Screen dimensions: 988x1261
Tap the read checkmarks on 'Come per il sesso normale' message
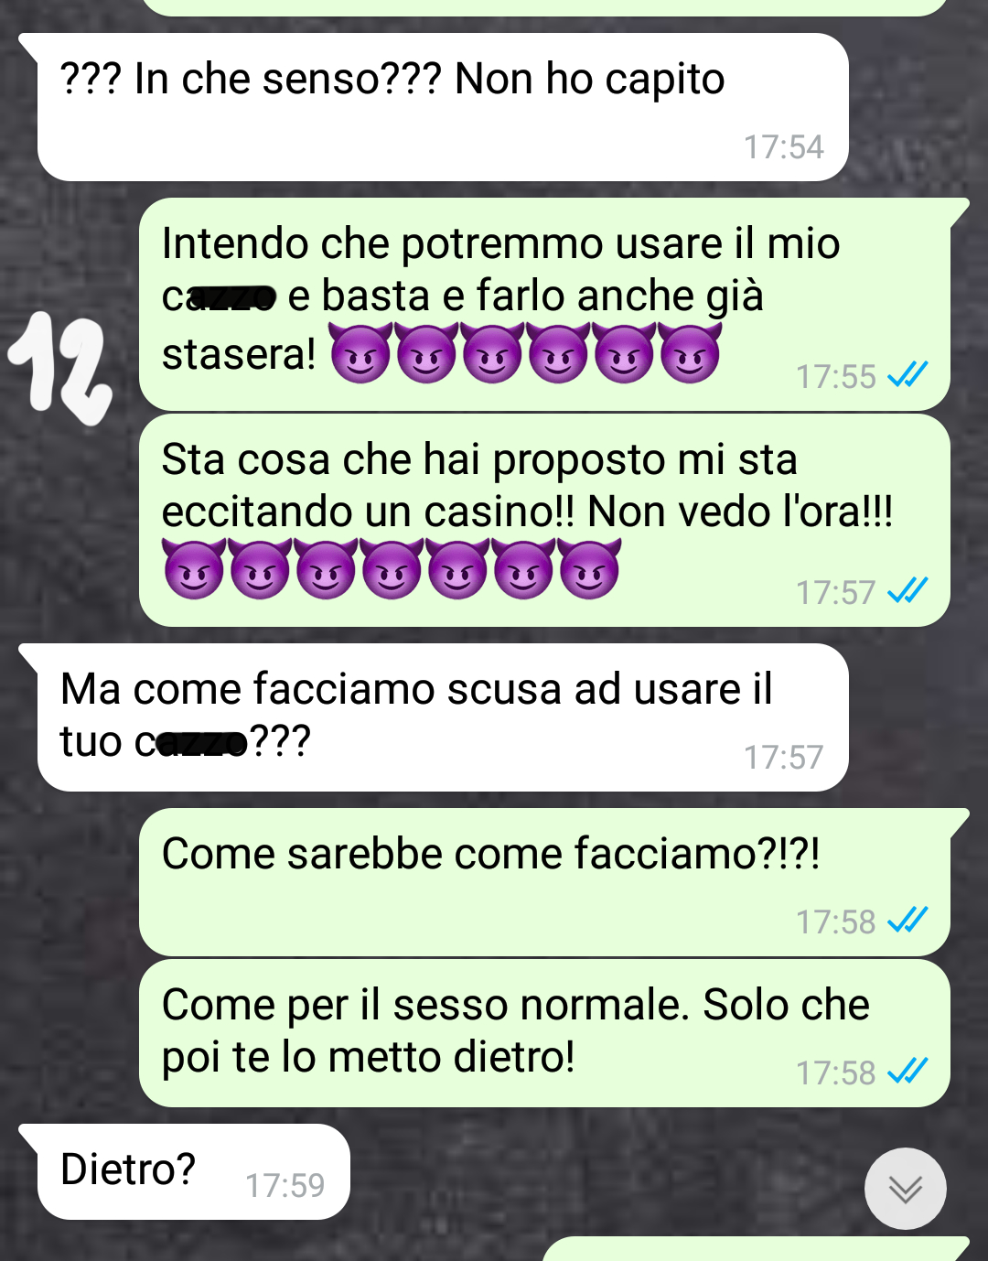[x=907, y=1071]
